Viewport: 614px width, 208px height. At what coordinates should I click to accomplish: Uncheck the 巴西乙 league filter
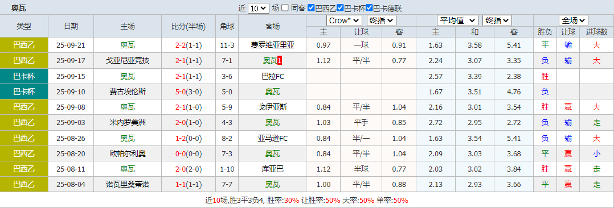(311, 8)
